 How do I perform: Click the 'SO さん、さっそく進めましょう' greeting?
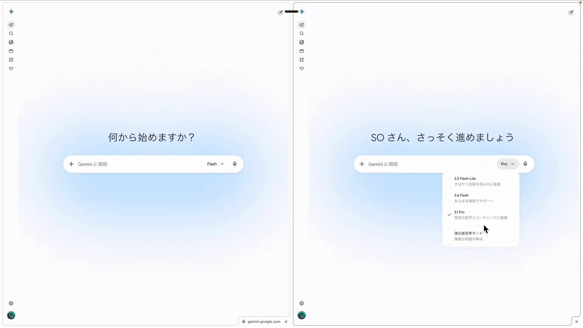[442, 137]
